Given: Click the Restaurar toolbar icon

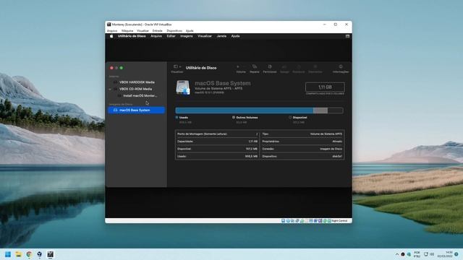Looking at the screenshot, I should click(299, 66).
